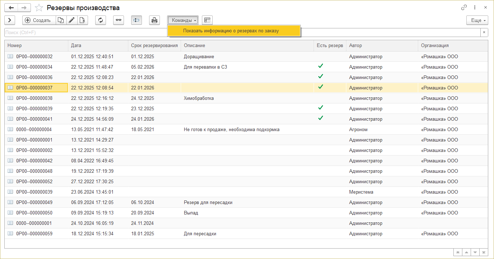
Task: Open the three-dot vertical menu
Action: [475, 8]
